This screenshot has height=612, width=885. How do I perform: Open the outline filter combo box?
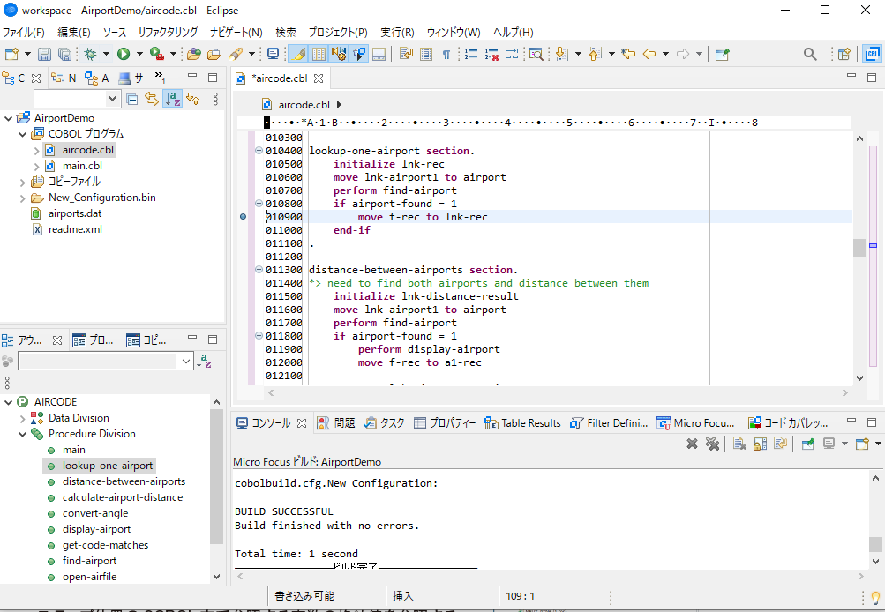(106, 361)
